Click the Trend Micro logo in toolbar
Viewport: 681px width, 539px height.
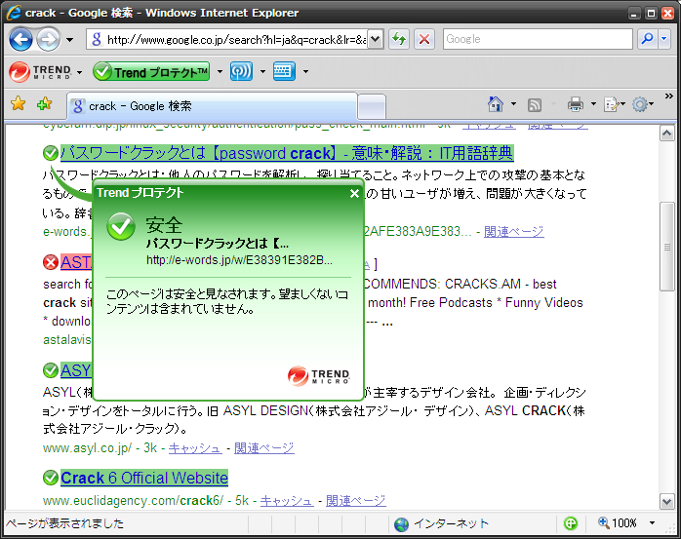[40, 71]
